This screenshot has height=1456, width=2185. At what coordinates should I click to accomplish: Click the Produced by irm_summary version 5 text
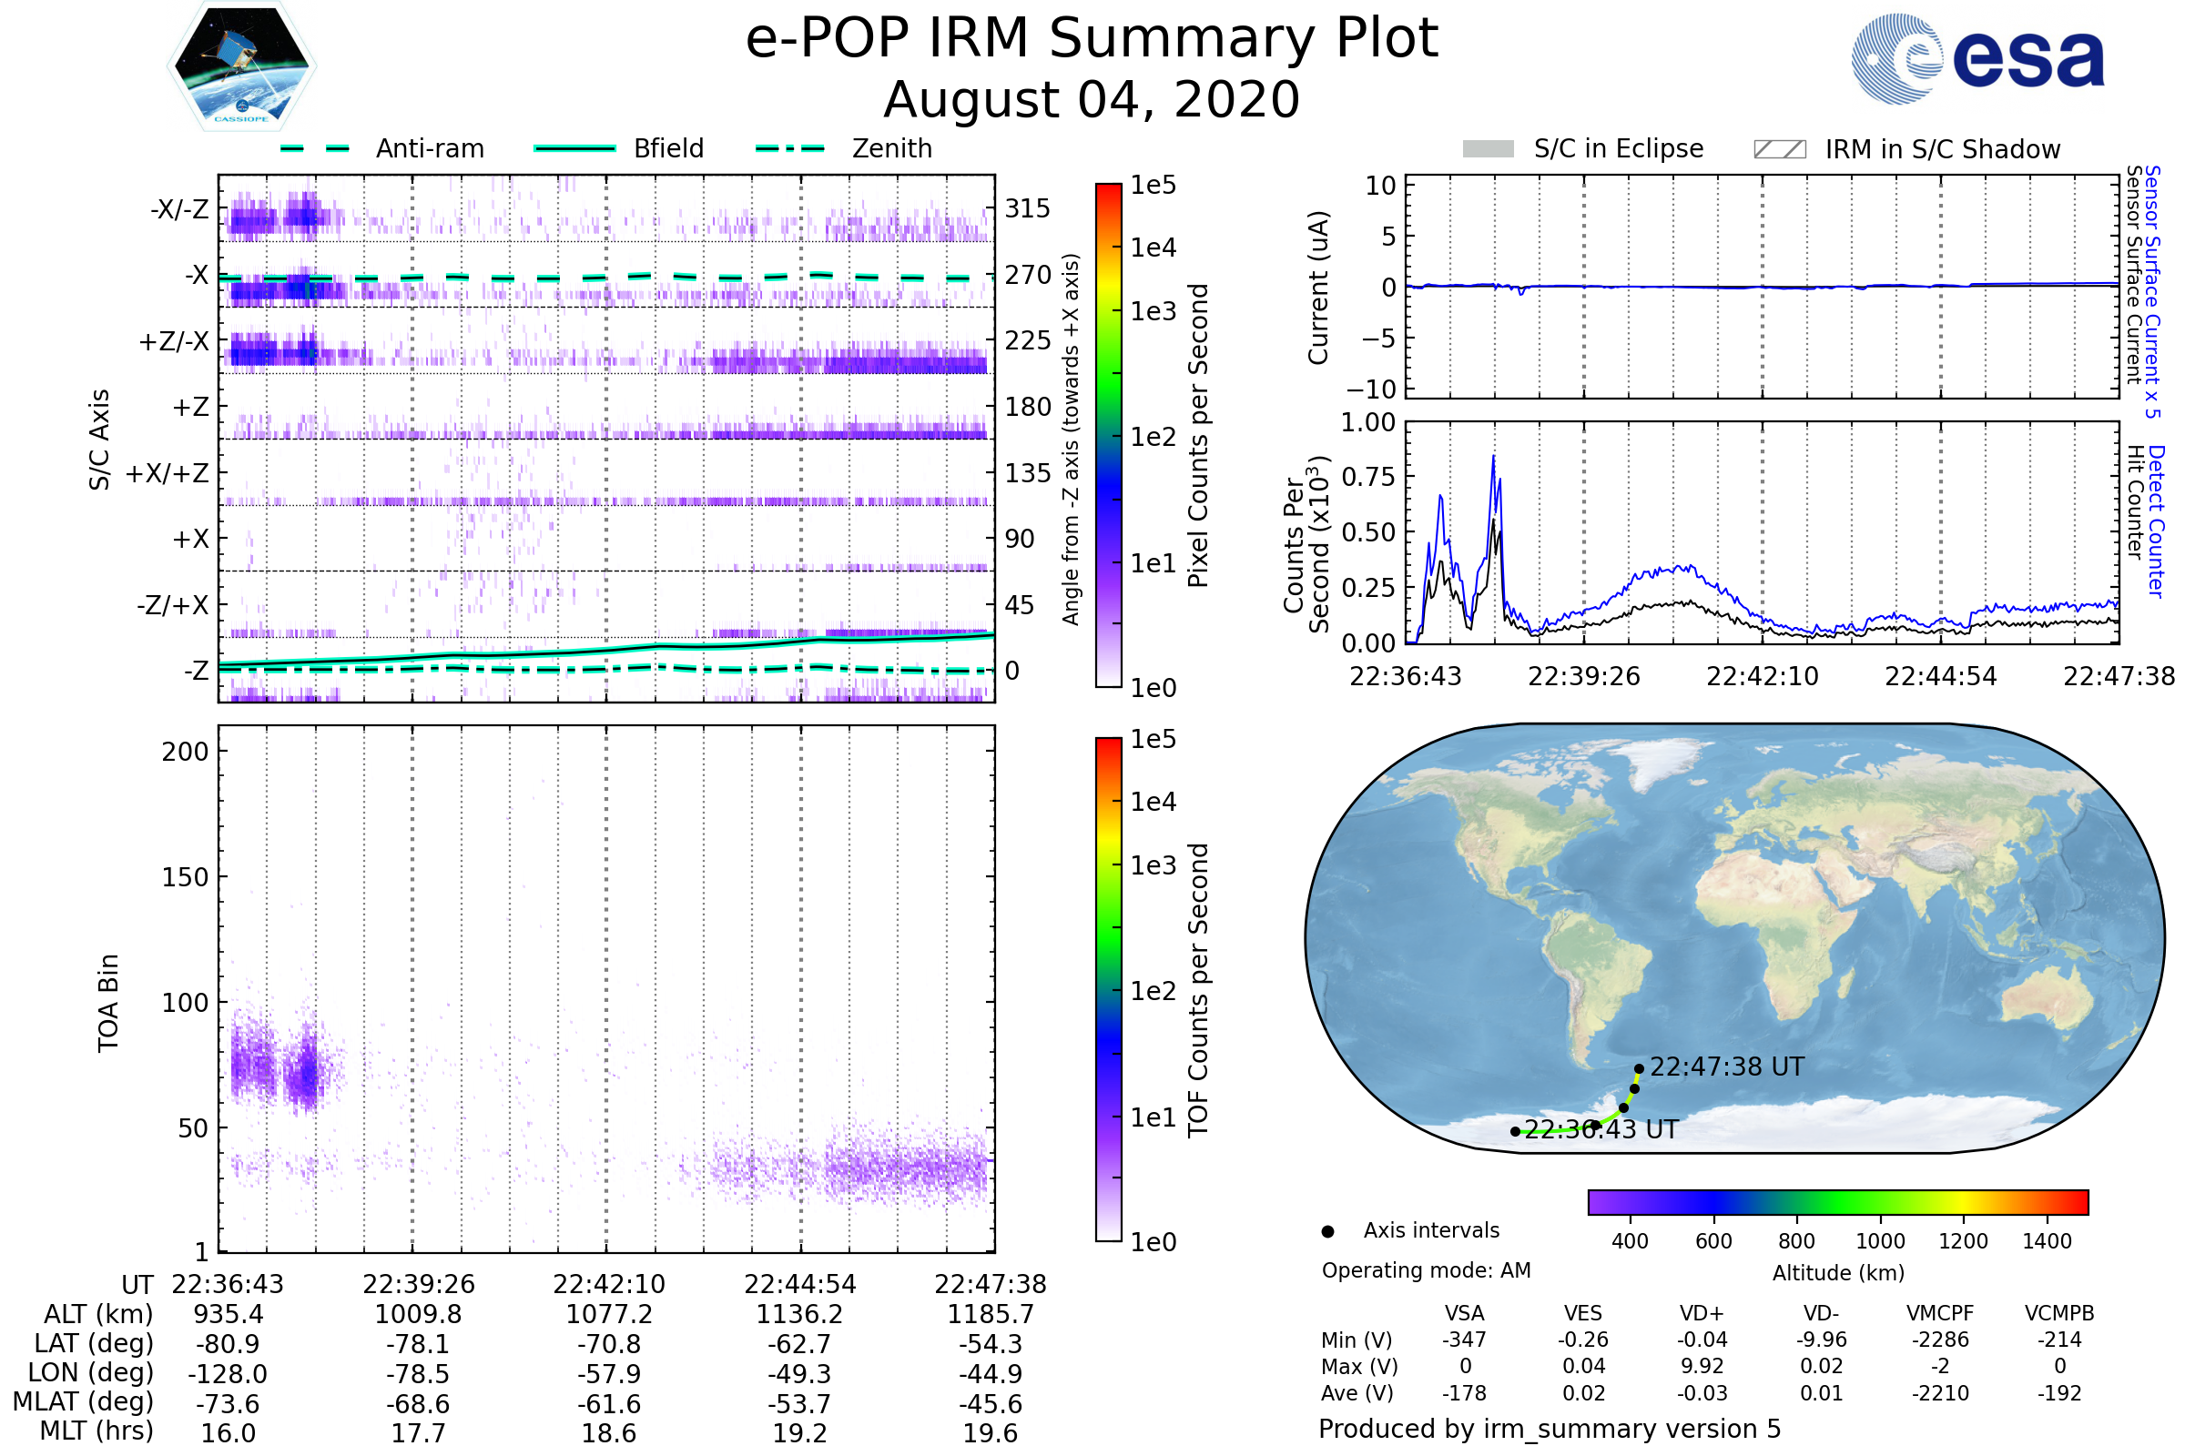click(1550, 1429)
